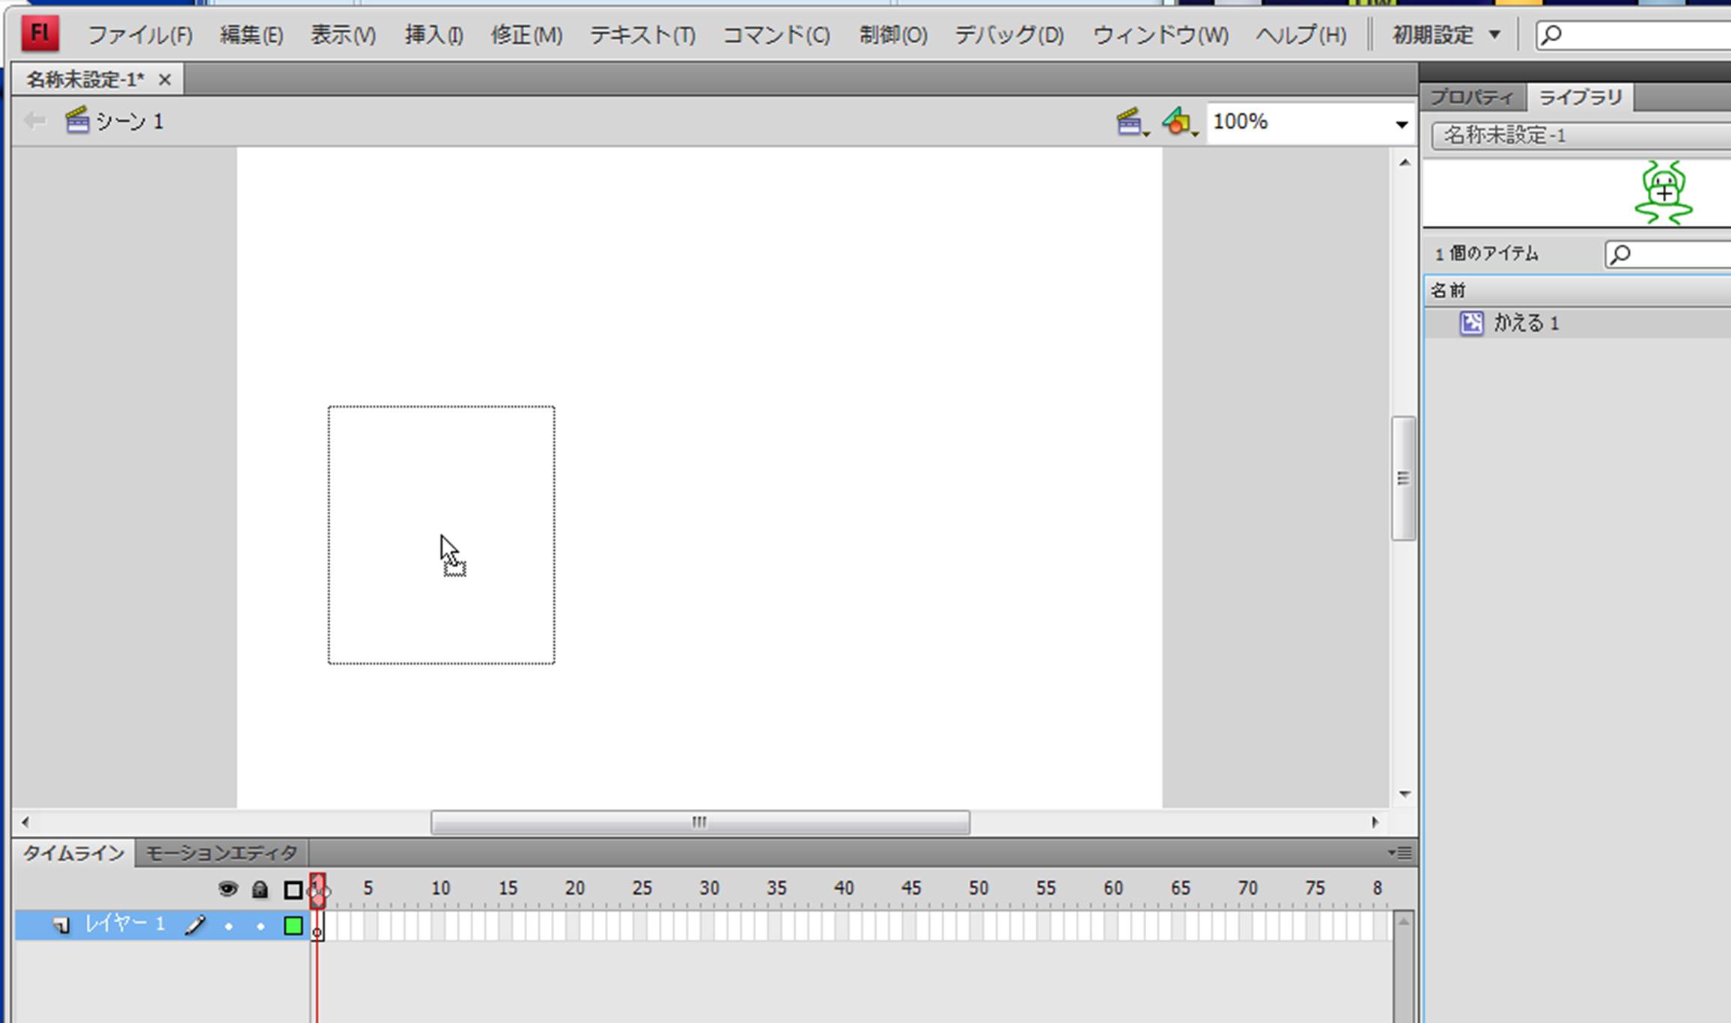The height and width of the screenshot is (1023, 1731).
Task: Click the show all layers as outlines icon
Action: [293, 890]
